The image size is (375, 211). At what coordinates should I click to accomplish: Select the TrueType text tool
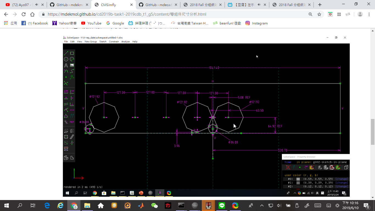[66, 65]
